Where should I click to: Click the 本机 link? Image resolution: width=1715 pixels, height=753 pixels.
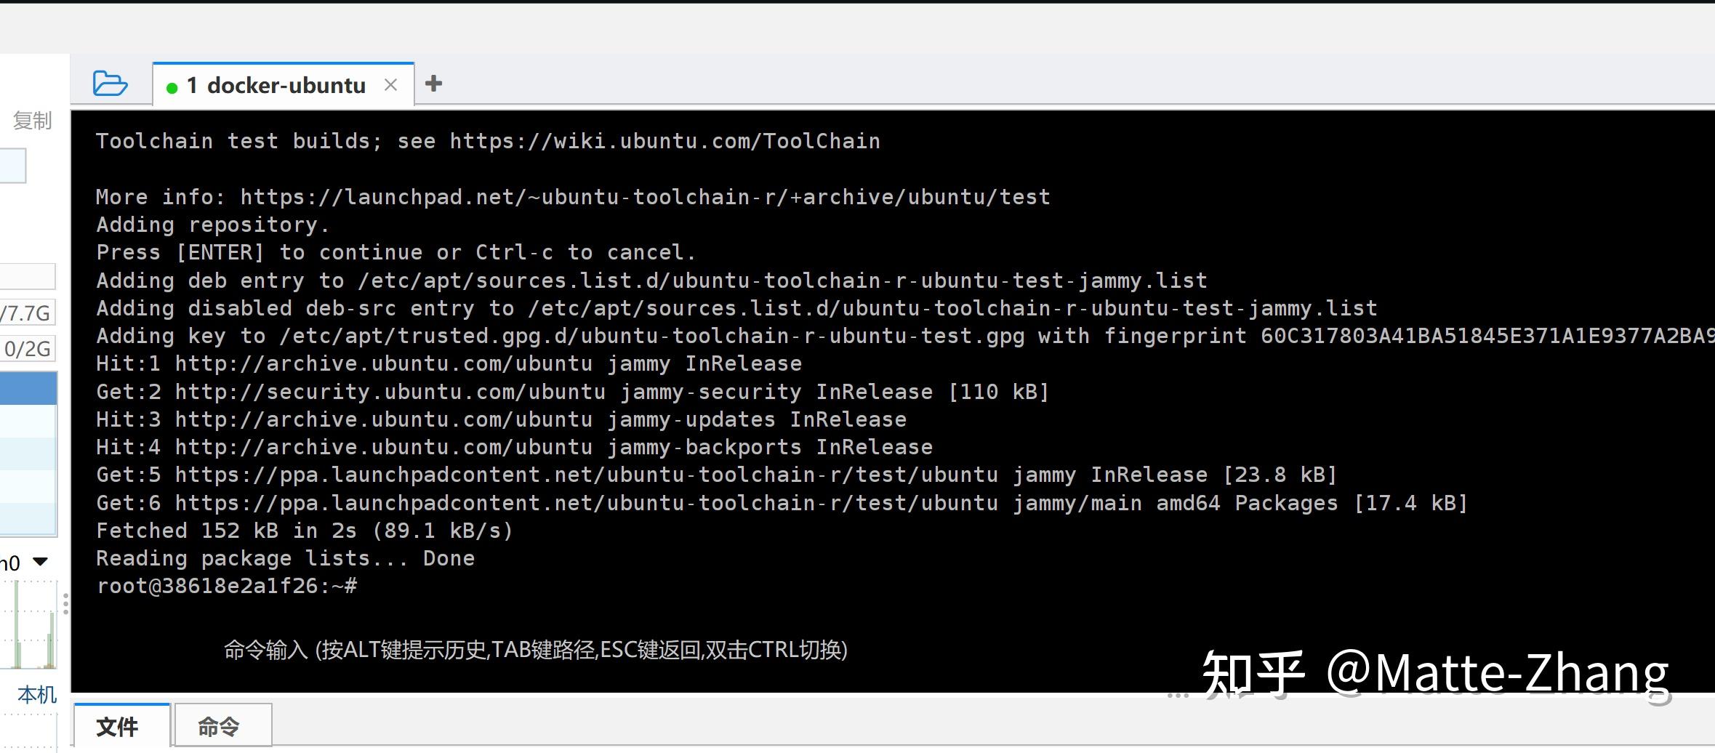[36, 695]
